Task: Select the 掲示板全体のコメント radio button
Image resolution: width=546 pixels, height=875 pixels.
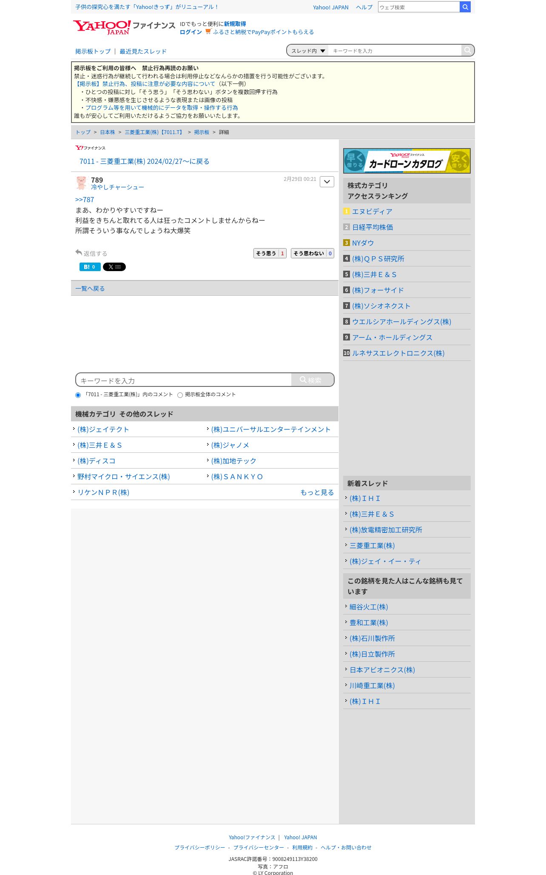Action: [x=180, y=395]
